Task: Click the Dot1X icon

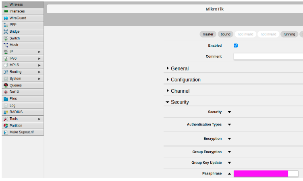Action: pyautogui.click(x=6, y=92)
